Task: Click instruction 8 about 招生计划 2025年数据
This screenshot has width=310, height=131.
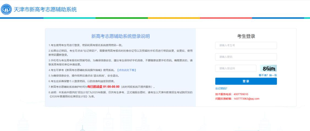Action: point(120,94)
